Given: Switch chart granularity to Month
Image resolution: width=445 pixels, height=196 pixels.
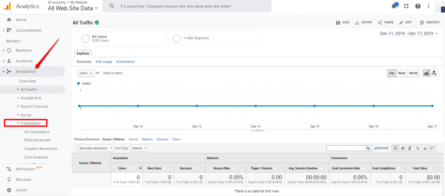Looking at the screenshot, I should tap(413, 73).
